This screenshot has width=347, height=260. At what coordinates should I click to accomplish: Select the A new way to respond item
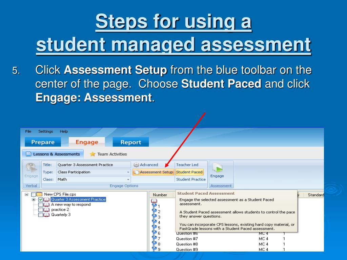71,204
